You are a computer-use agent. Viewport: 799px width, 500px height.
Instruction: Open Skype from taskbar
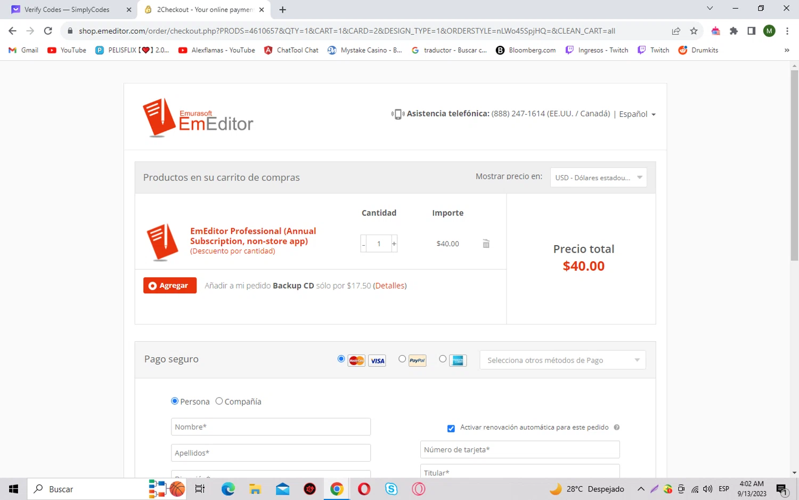point(392,489)
